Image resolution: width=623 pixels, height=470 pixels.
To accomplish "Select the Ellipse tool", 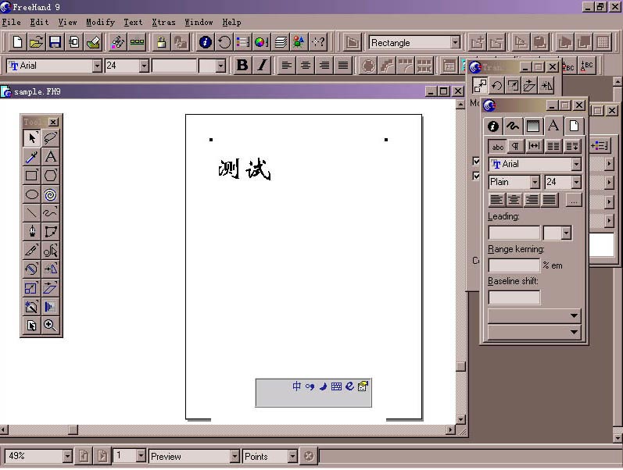I will pyautogui.click(x=32, y=194).
